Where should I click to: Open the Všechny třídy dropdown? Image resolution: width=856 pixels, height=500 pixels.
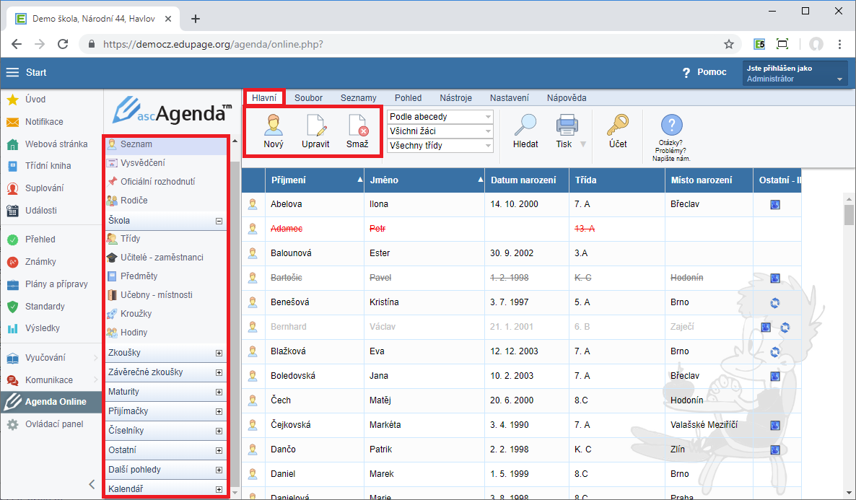tap(440, 146)
